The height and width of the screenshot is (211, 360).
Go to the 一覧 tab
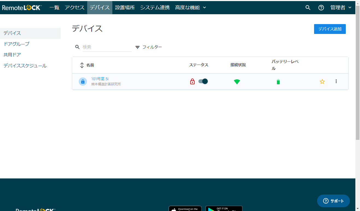coord(54,8)
